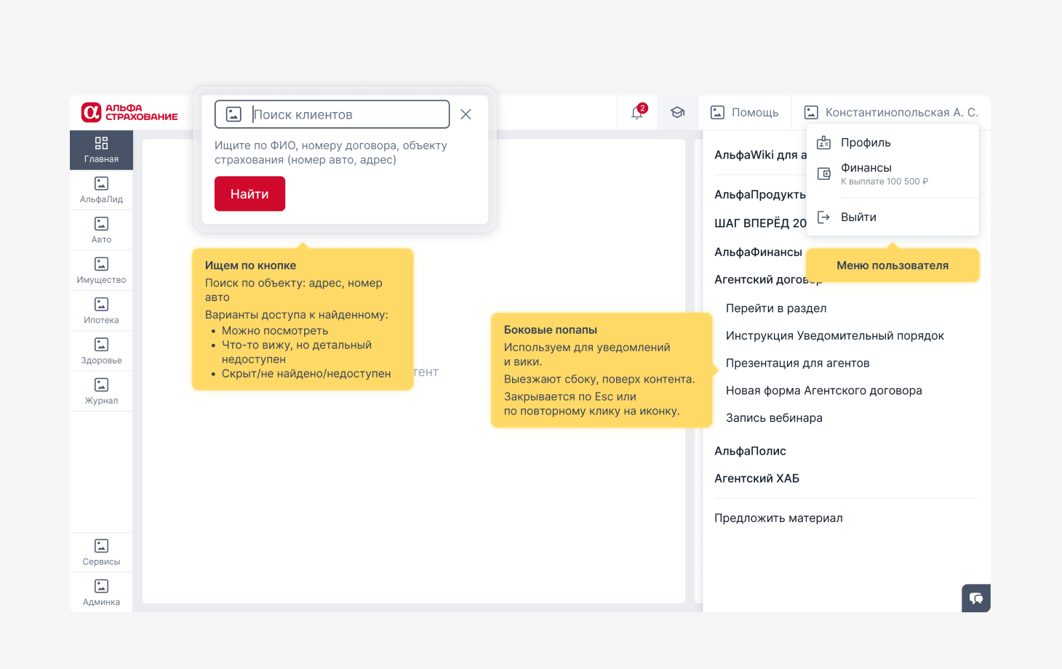The image size is (1062, 669).
Task: Expand the АльфаФинансы wiki section
Action: pyautogui.click(x=758, y=252)
